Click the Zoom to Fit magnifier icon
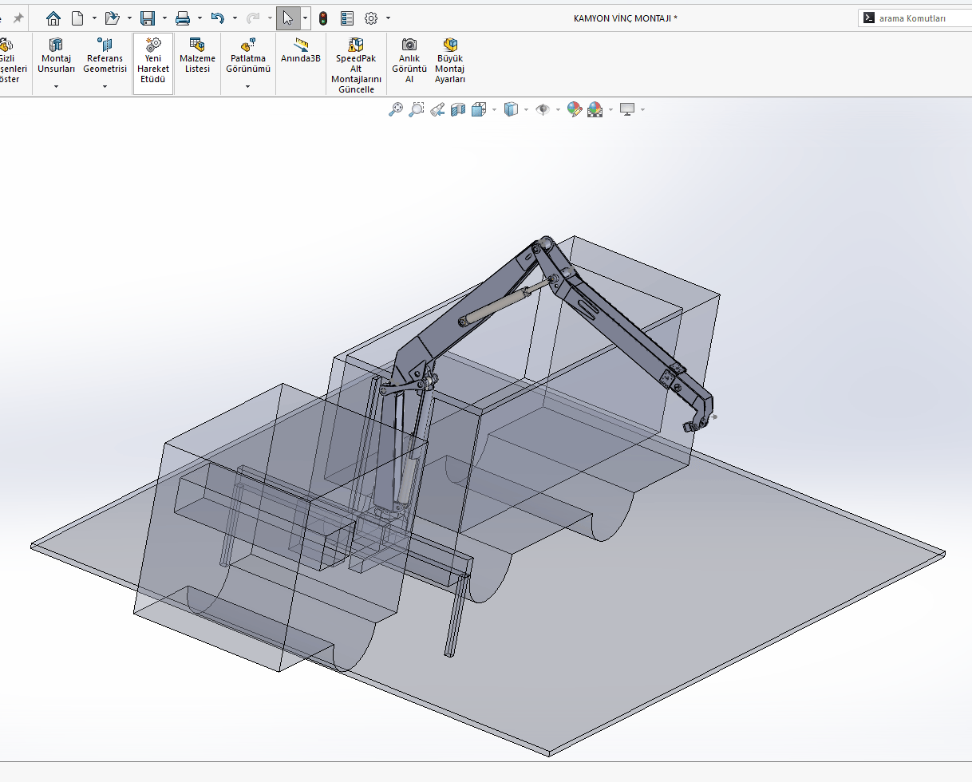 point(396,109)
